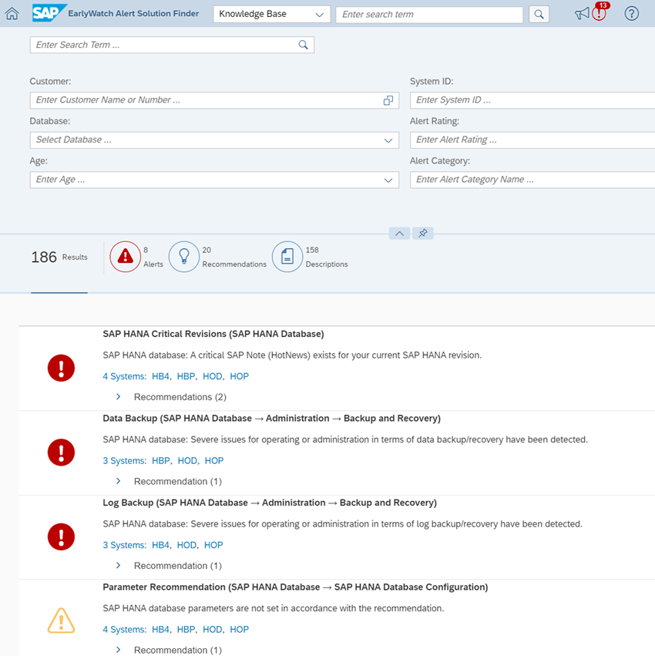Open HB4 link under Log Backup

click(x=160, y=545)
